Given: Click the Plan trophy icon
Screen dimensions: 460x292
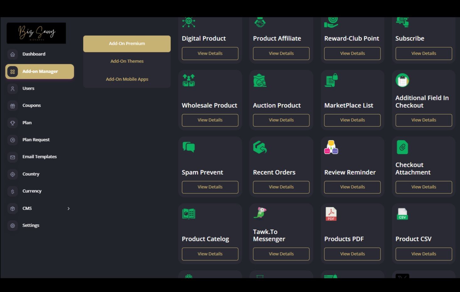Looking at the screenshot, I should [13, 123].
